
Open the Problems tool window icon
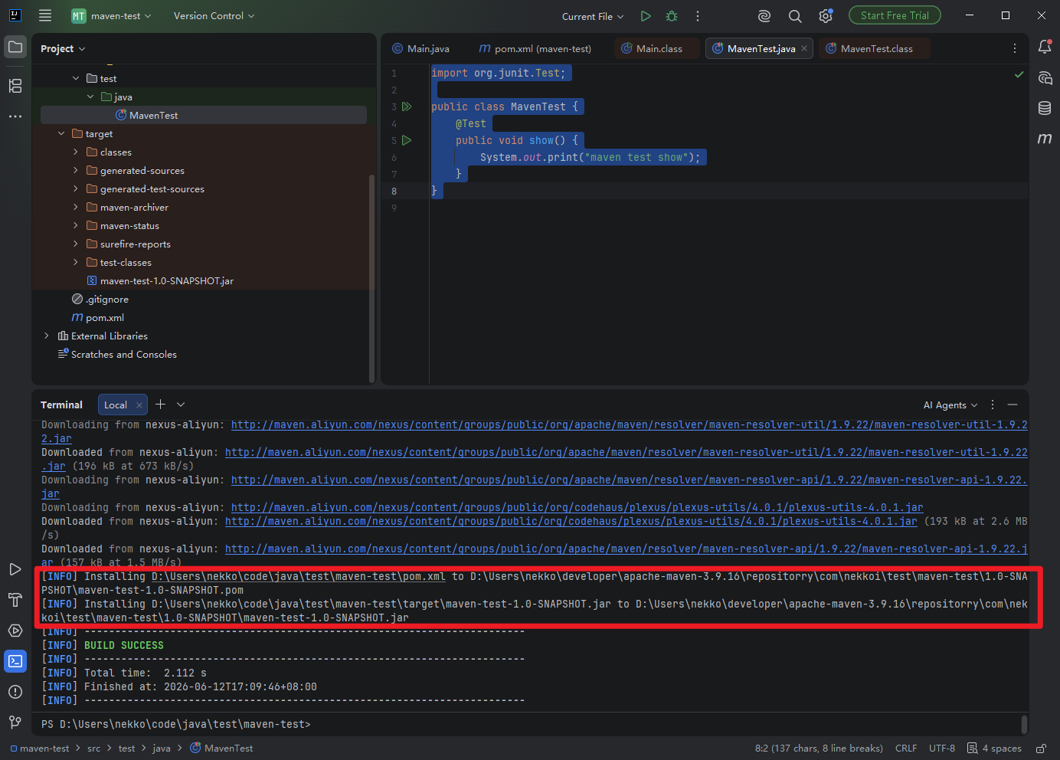pos(15,692)
